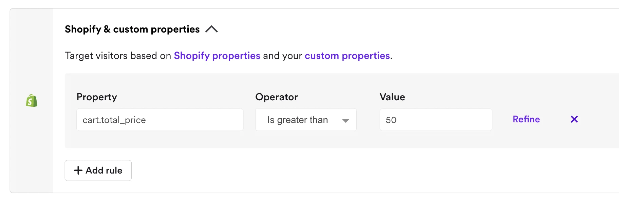Click the Property column label
The image size is (619, 202).
click(x=97, y=97)
